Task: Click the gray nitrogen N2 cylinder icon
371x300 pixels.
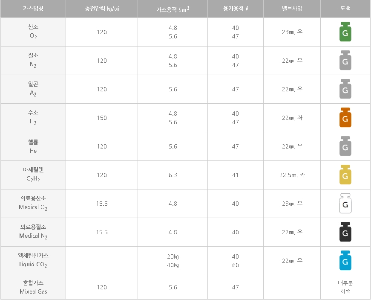Action: point(345,61)
